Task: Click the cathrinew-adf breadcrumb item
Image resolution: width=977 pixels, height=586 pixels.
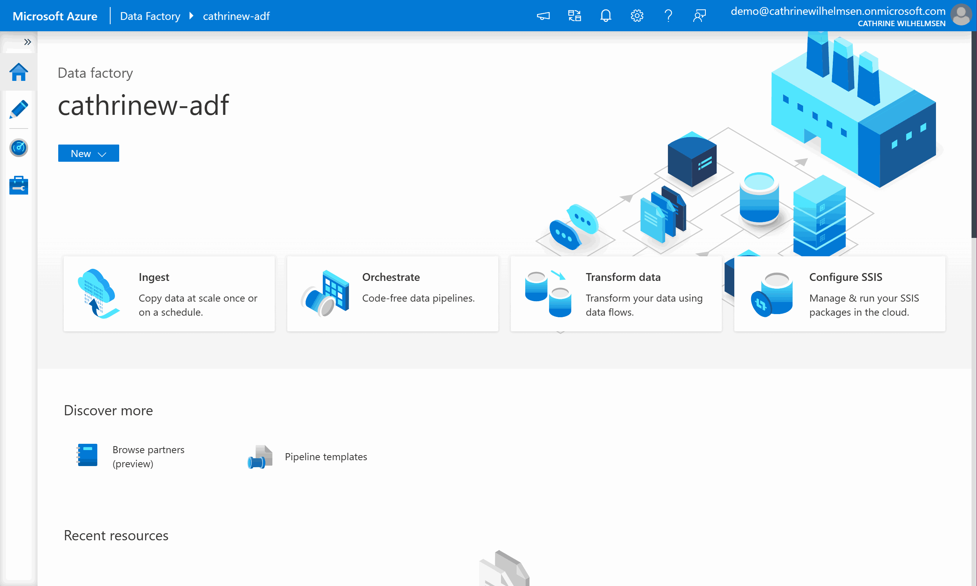Action: (236, 16)
